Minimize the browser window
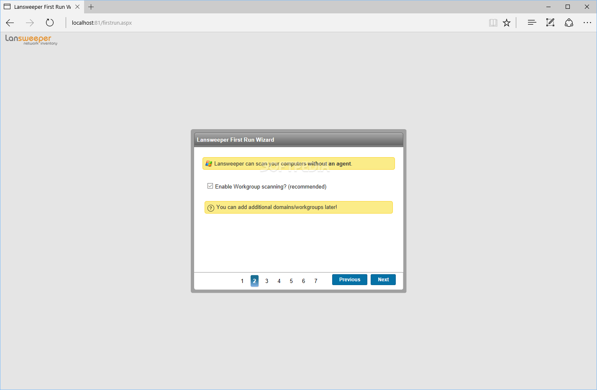The height and width of the screenshot is (390, 597). pyautogui.click(x=548, y=7)
